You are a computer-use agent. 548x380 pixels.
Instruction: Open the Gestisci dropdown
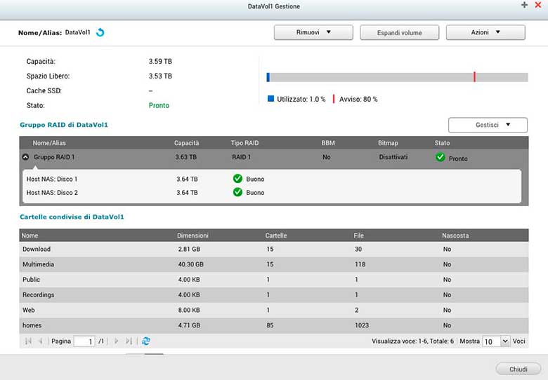(488, 125)
